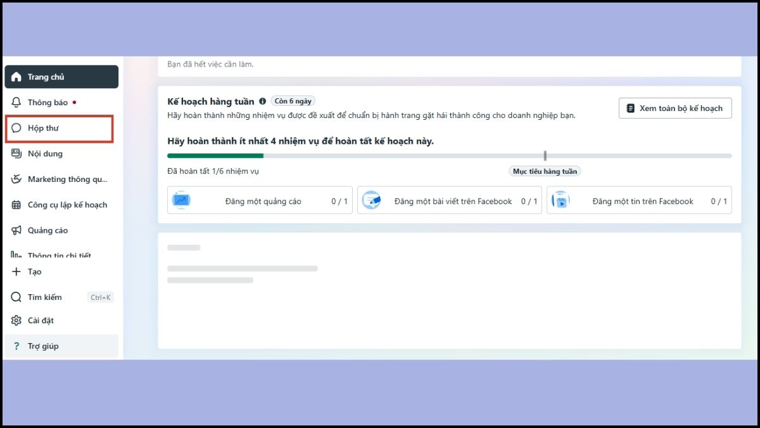Click the weekly plan progress bar
The image size is (760, 428).
coord(450,155)
